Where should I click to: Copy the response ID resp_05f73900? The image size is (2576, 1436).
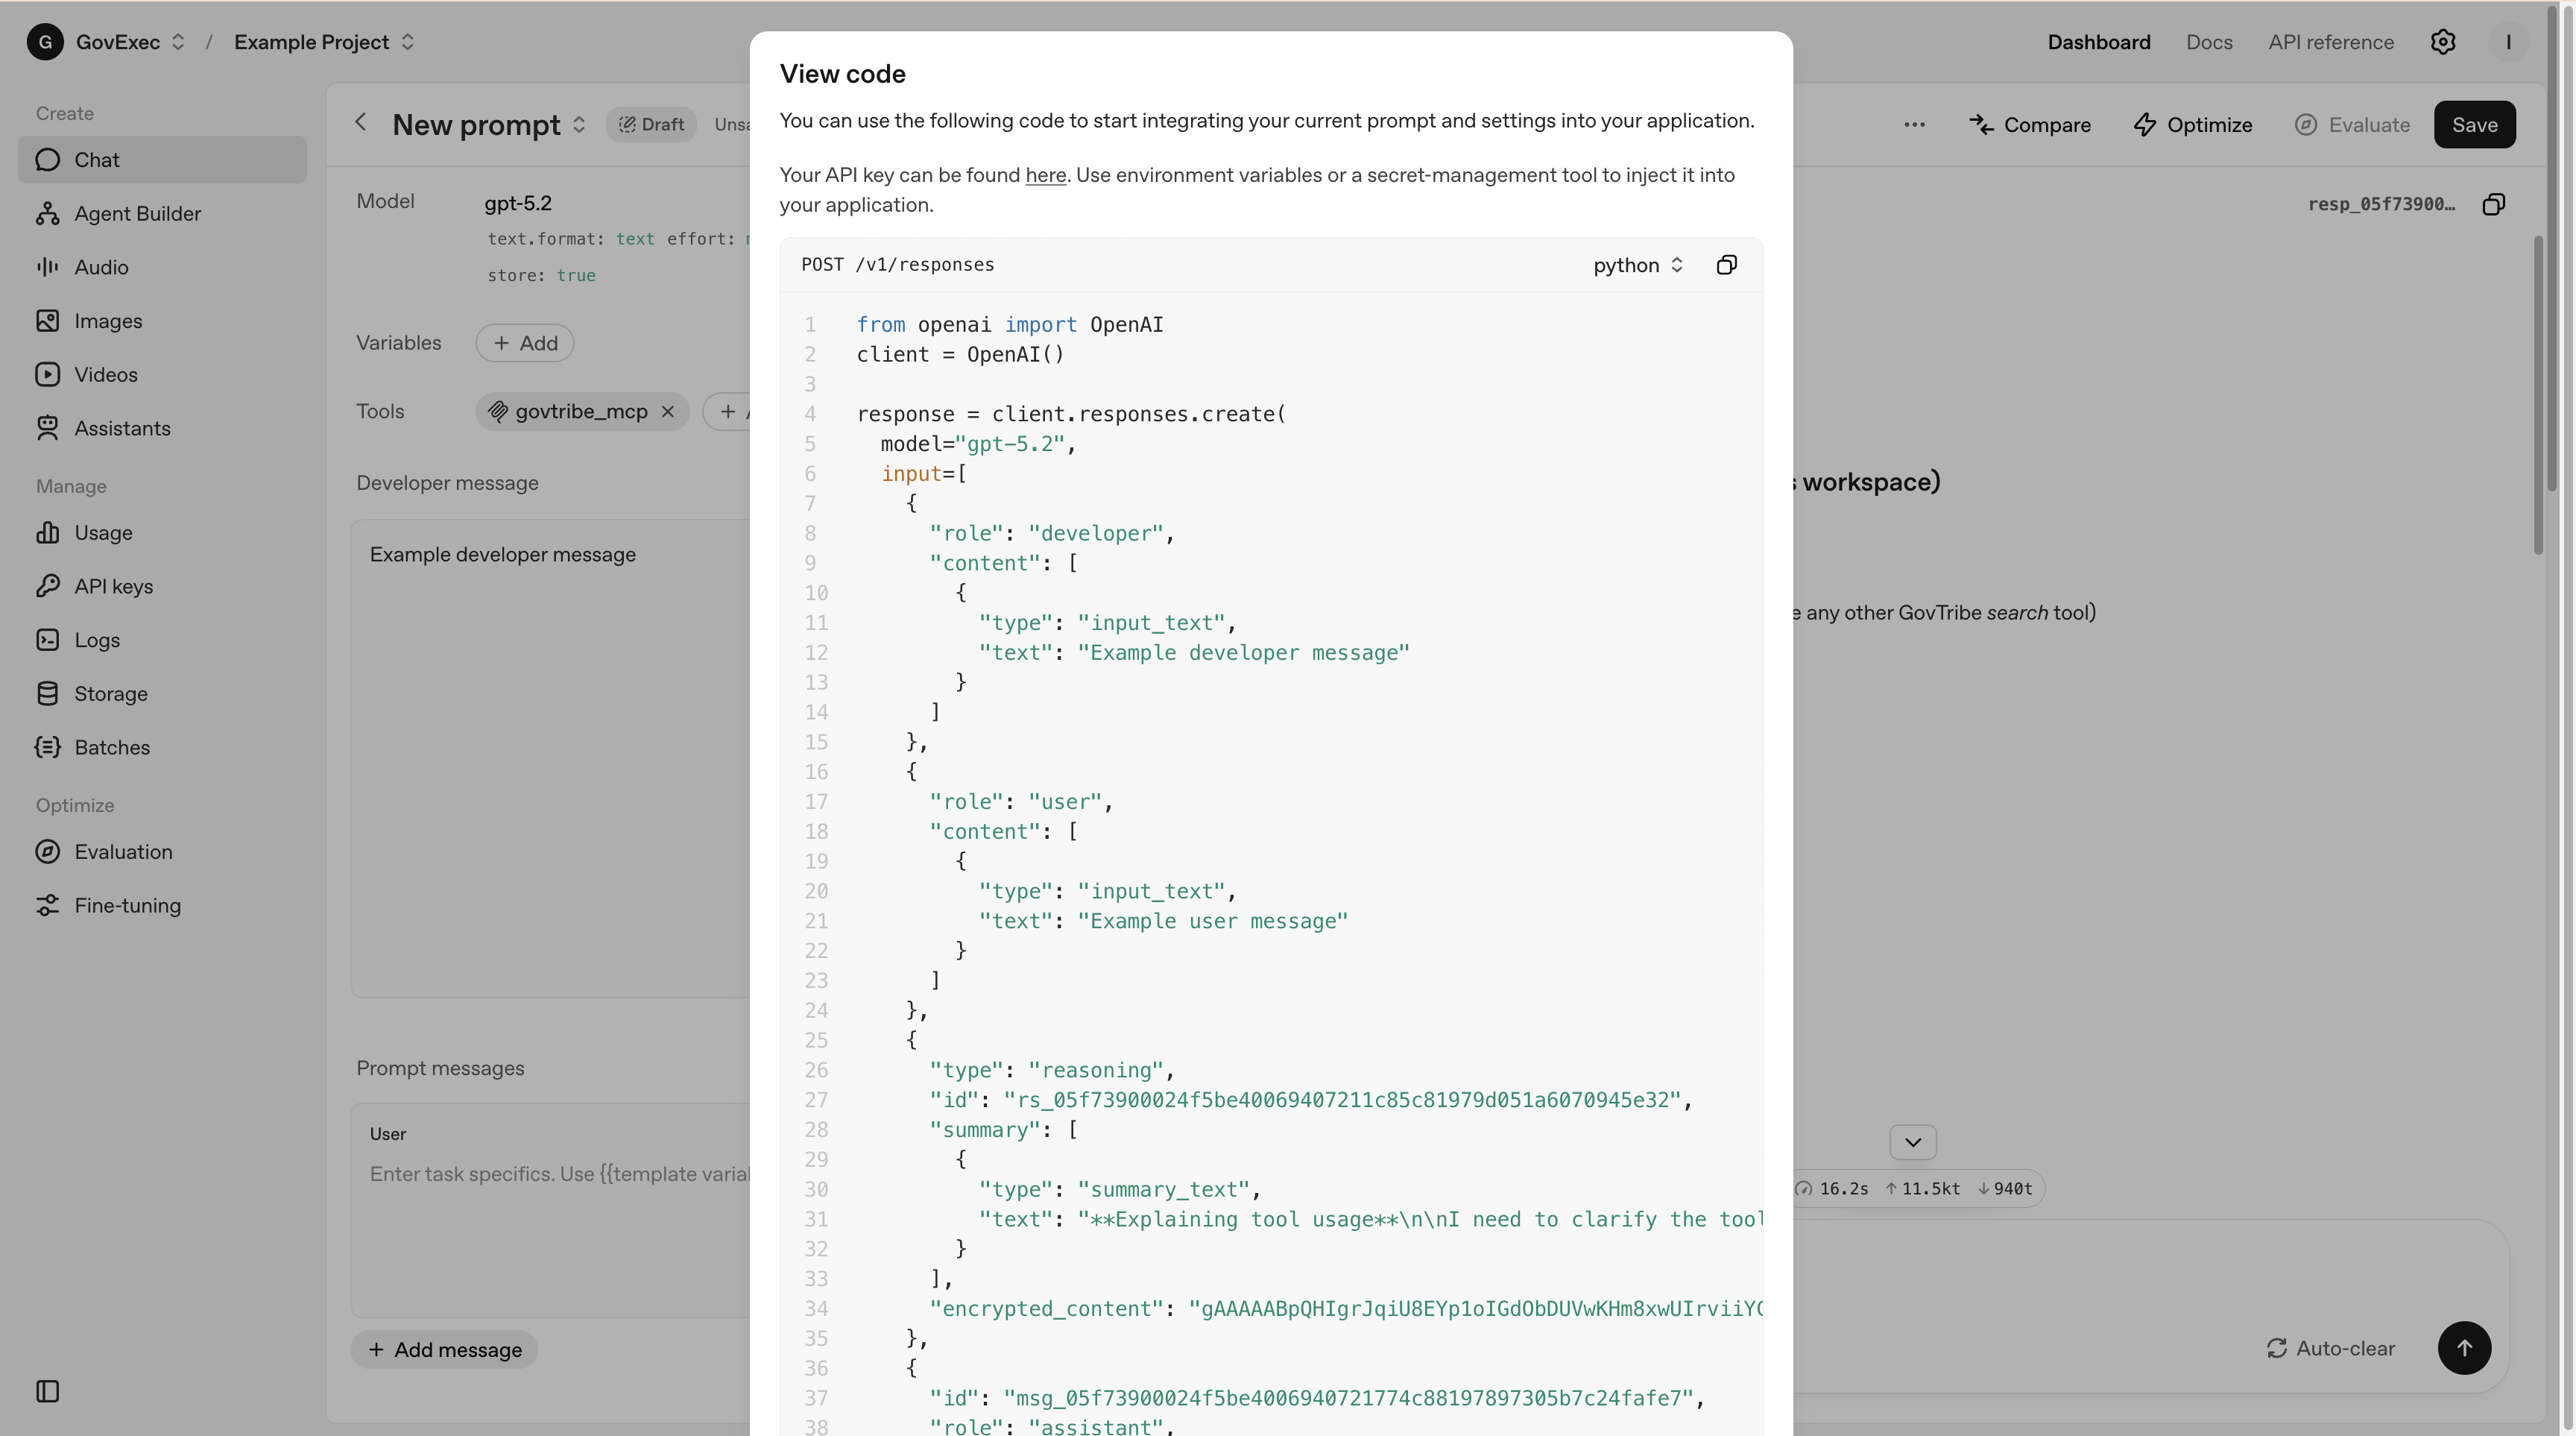pyautogui.click(x=2494, y=204)
